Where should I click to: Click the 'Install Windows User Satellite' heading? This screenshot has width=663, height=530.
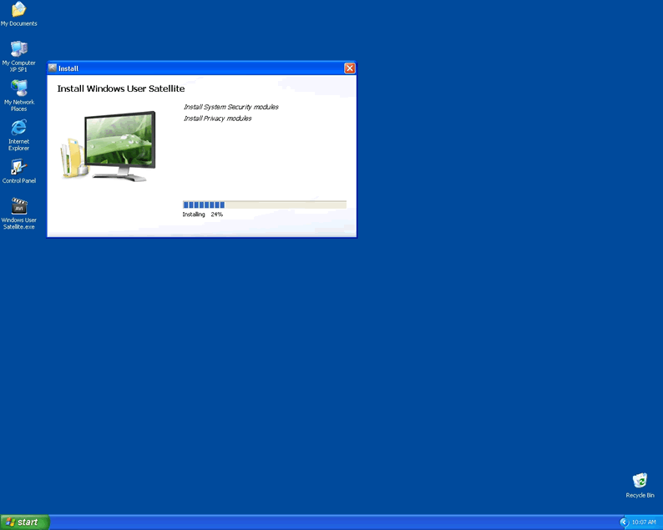(x=120, y=88)
